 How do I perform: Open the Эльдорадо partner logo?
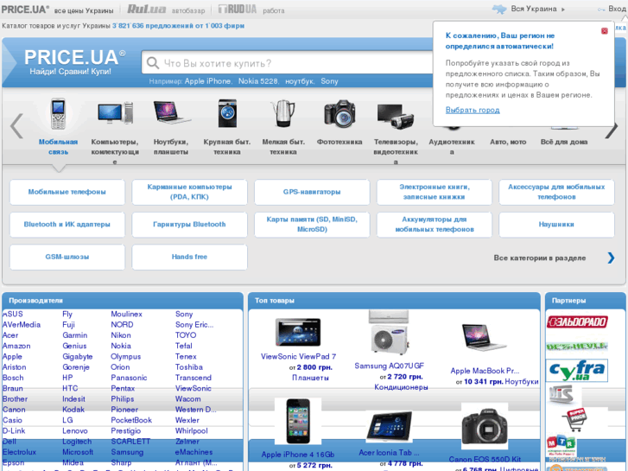click(577, 321)
